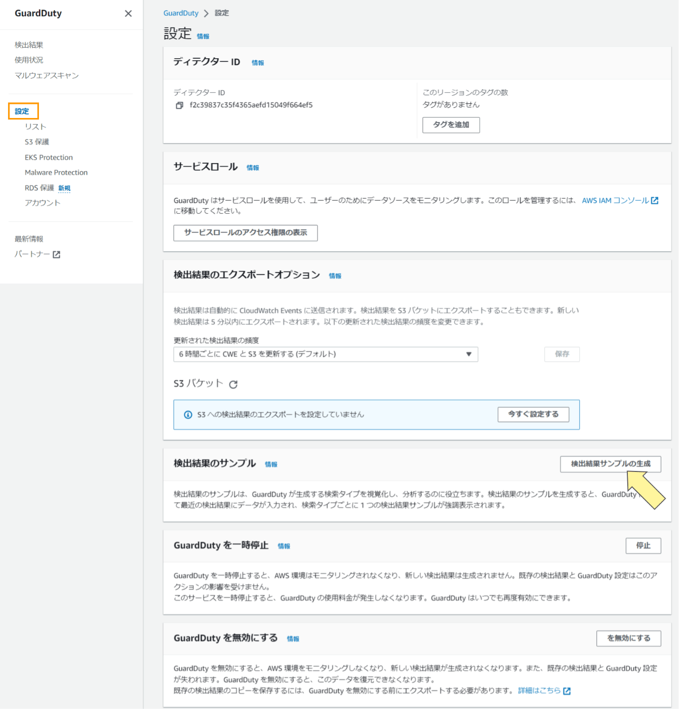Open EKS Protection settings page
Screen dimensions: 679x709
pyautogui.click(x=49, y=157)
